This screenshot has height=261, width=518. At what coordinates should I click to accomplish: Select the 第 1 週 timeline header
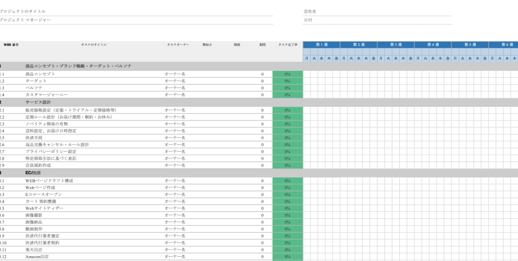point(321,45)
